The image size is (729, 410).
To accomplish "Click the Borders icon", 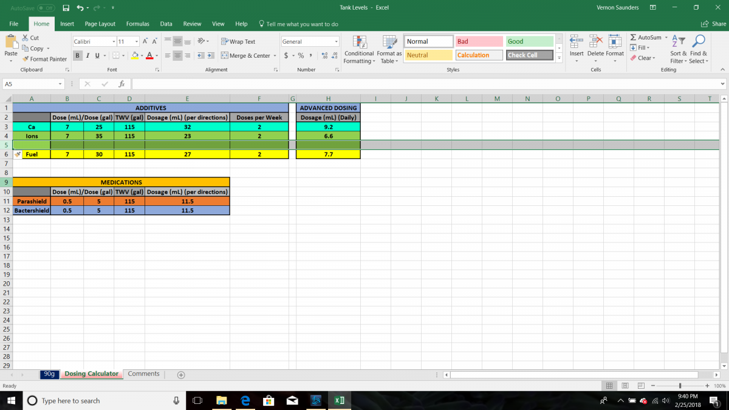I will (115, 55).
